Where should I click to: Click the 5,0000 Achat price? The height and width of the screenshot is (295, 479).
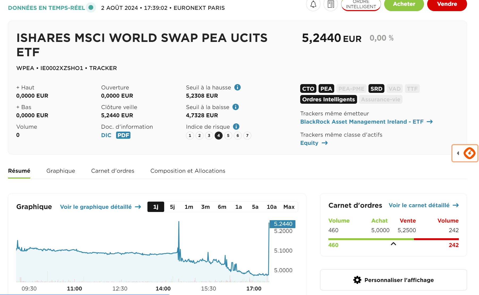pyautogui.click(x=380, y=230)
